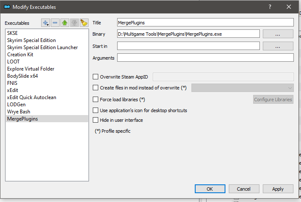Click the Title field containing MergePlugins
This screenshot has height=202, width=301.
(x=205, y=22)
